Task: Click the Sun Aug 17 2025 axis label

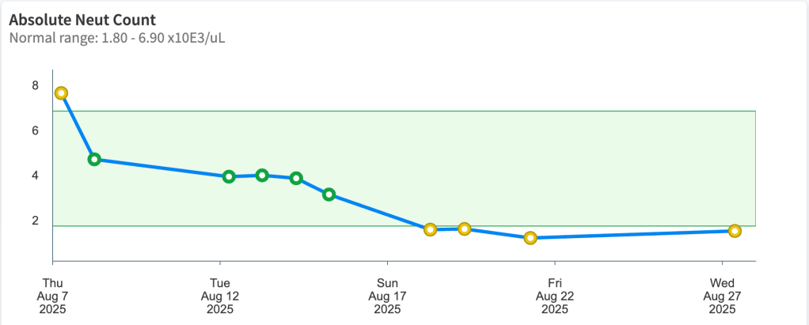Action: pos(388,296)
